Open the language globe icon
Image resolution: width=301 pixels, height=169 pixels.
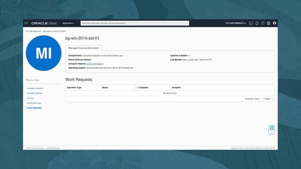click(x=269, y=23)
